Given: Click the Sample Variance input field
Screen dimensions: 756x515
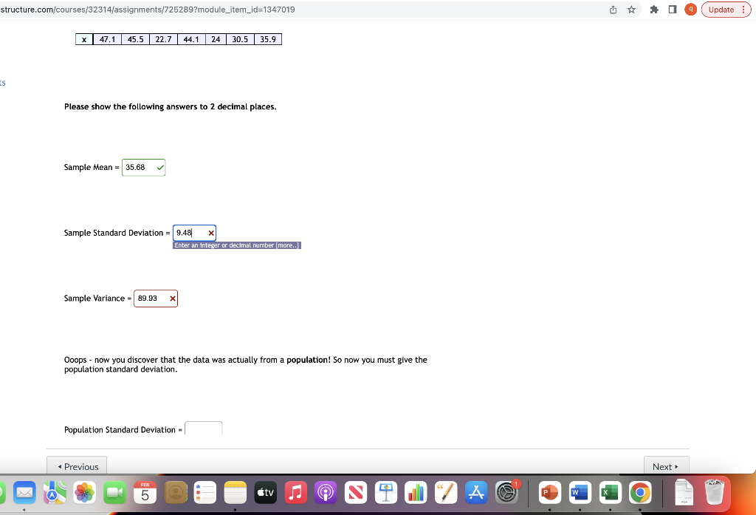Looking at the screenshot, I should [x=156, y=299].
